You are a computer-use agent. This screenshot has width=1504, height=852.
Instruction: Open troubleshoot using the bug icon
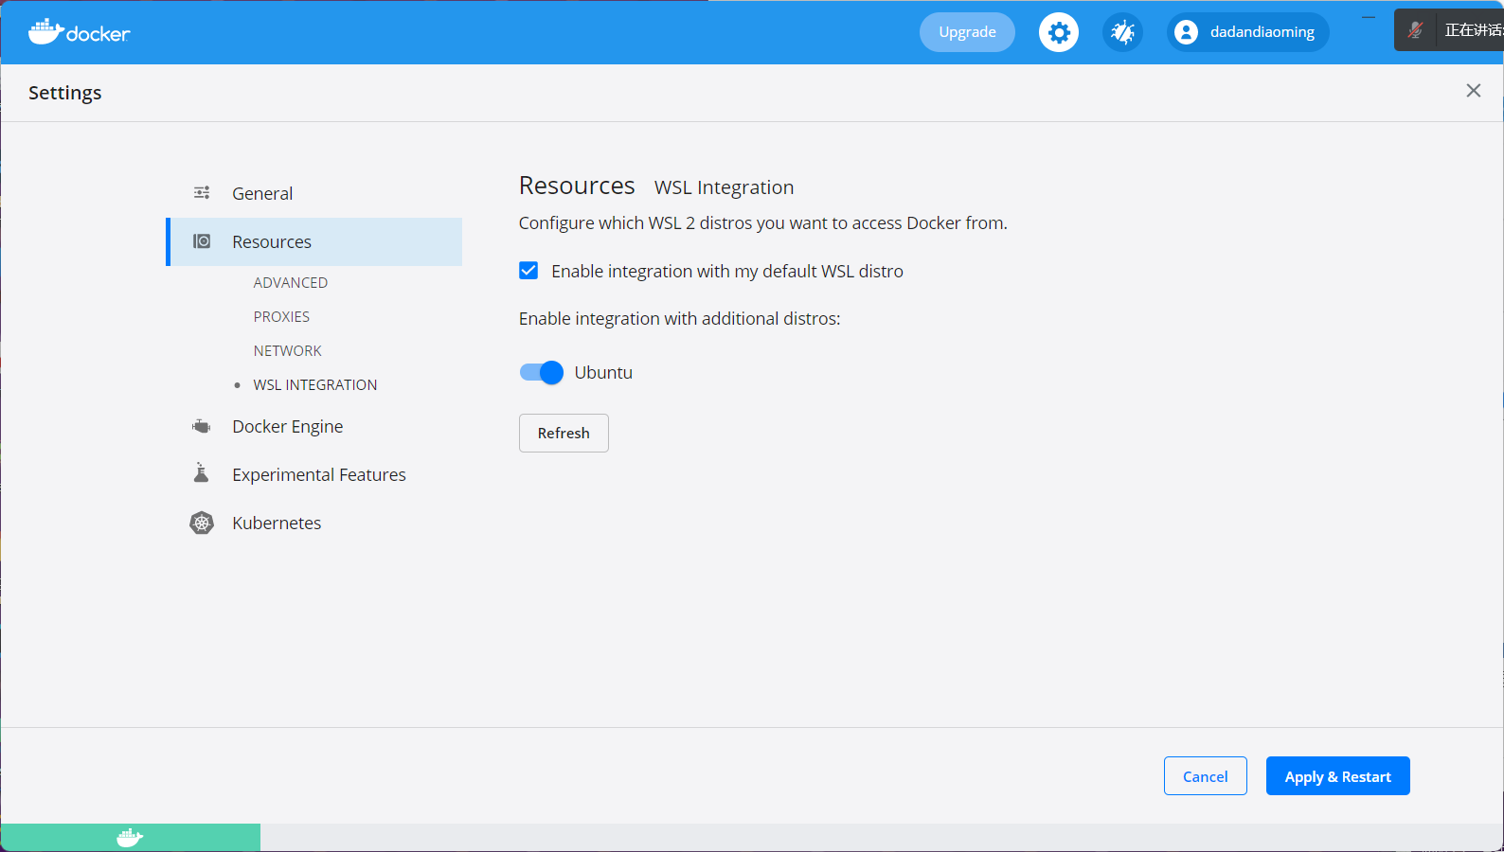click(x=1122, y=32)
